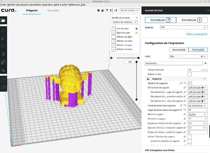Open the Aide menu
The width and height of the screenshot is (210, 153).
point(83,5)
